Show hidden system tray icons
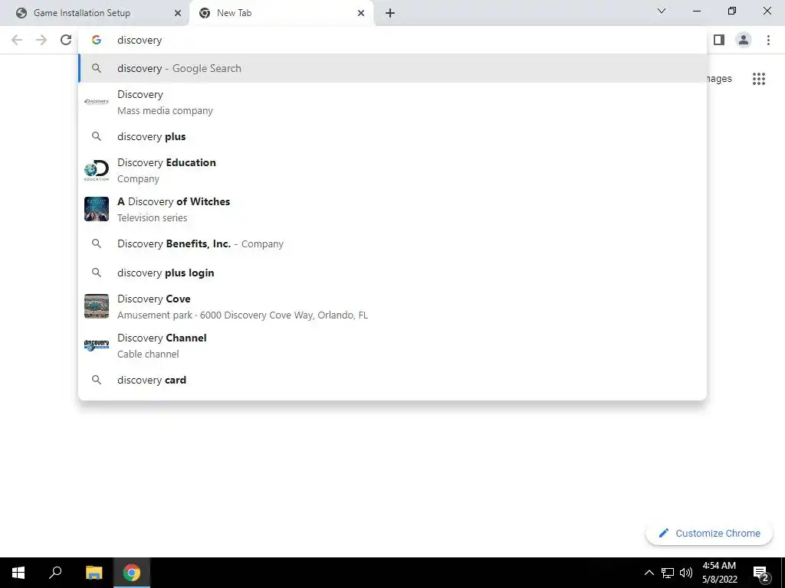 pos(649,573)
